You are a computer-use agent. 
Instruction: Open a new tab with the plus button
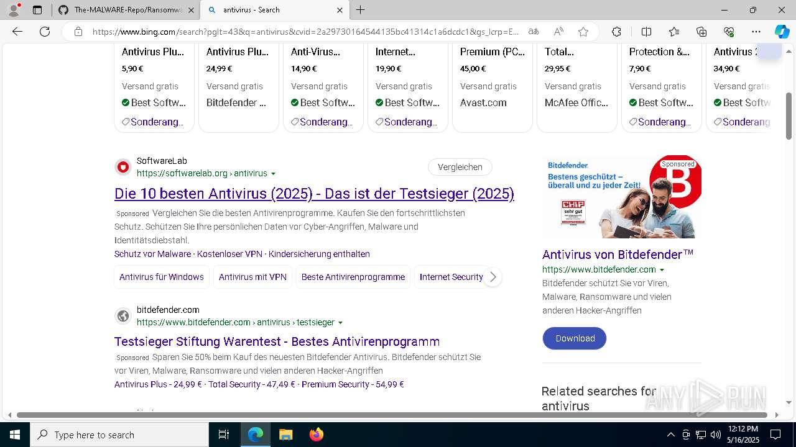pos(361,10)
